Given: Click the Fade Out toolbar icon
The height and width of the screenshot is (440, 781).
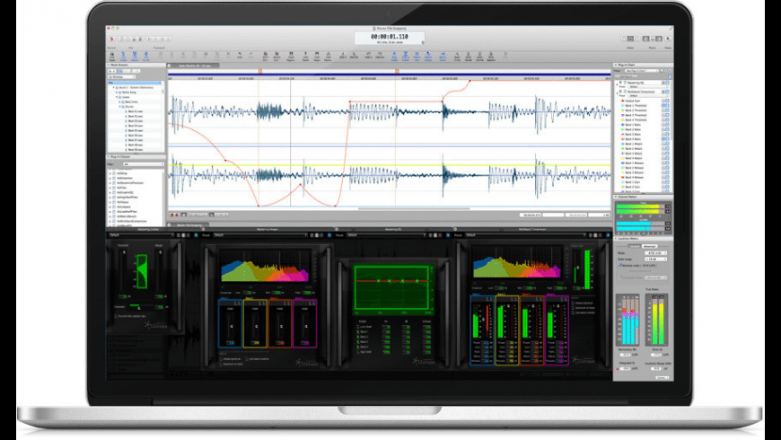Looking at the screenshot, I should click(380, 56).
